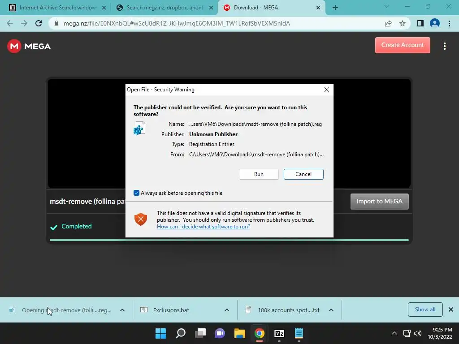Close the downloads bar
This screenshot has height=344, width=459.
[451, 310]
